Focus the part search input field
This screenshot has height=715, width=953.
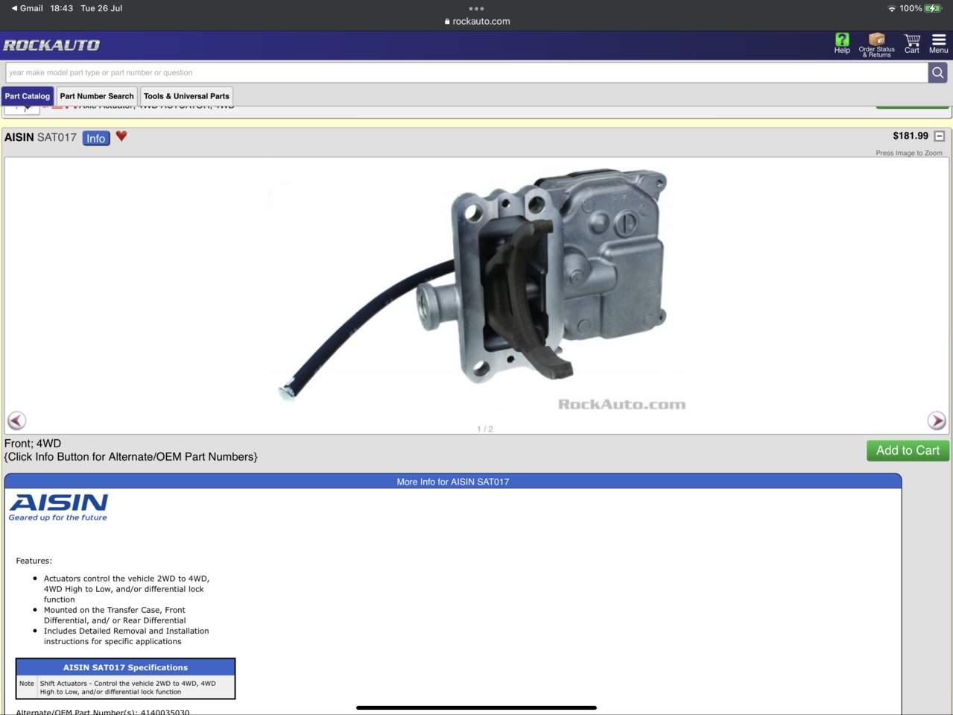[467, 72]
